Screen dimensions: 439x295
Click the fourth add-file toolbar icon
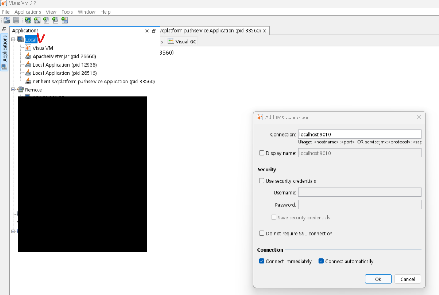click(x=55, y=20)
